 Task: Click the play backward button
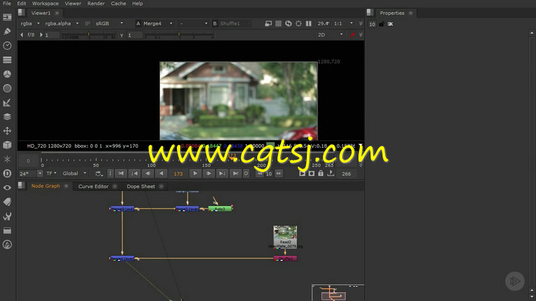click(161, 174)
